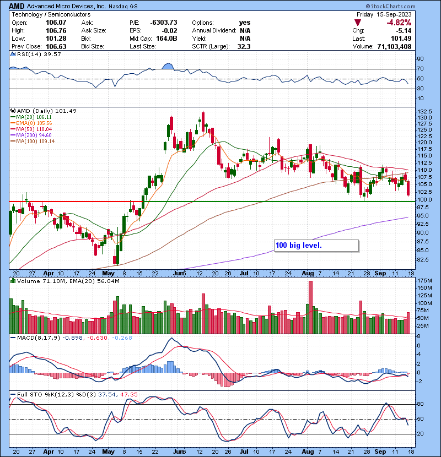Click the 70 level label on RSI axis
Image resolution: width=441 pixels, height=457 pixels.
(x=421, y=69)
